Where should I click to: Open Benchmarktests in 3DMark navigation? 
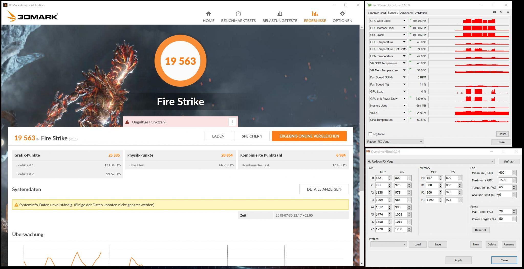(238, 17)
